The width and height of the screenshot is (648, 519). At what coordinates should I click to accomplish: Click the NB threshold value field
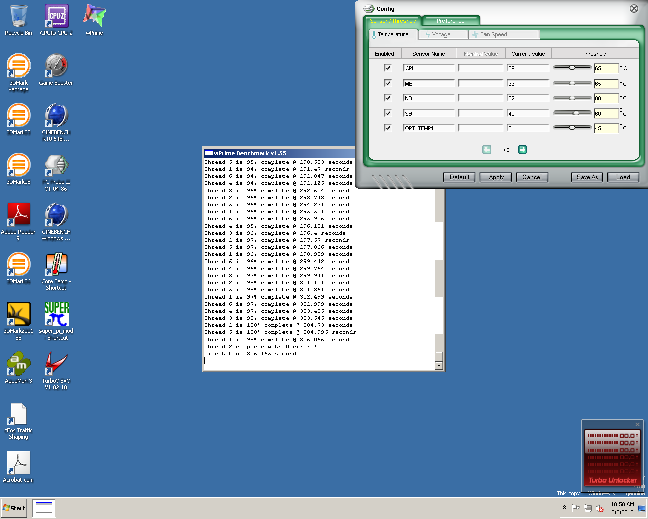coord(606,98)
